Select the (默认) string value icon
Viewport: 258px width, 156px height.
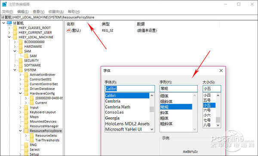[68, 31]
